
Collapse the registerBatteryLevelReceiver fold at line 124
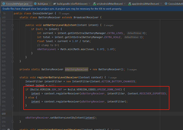tap(13, 77)
